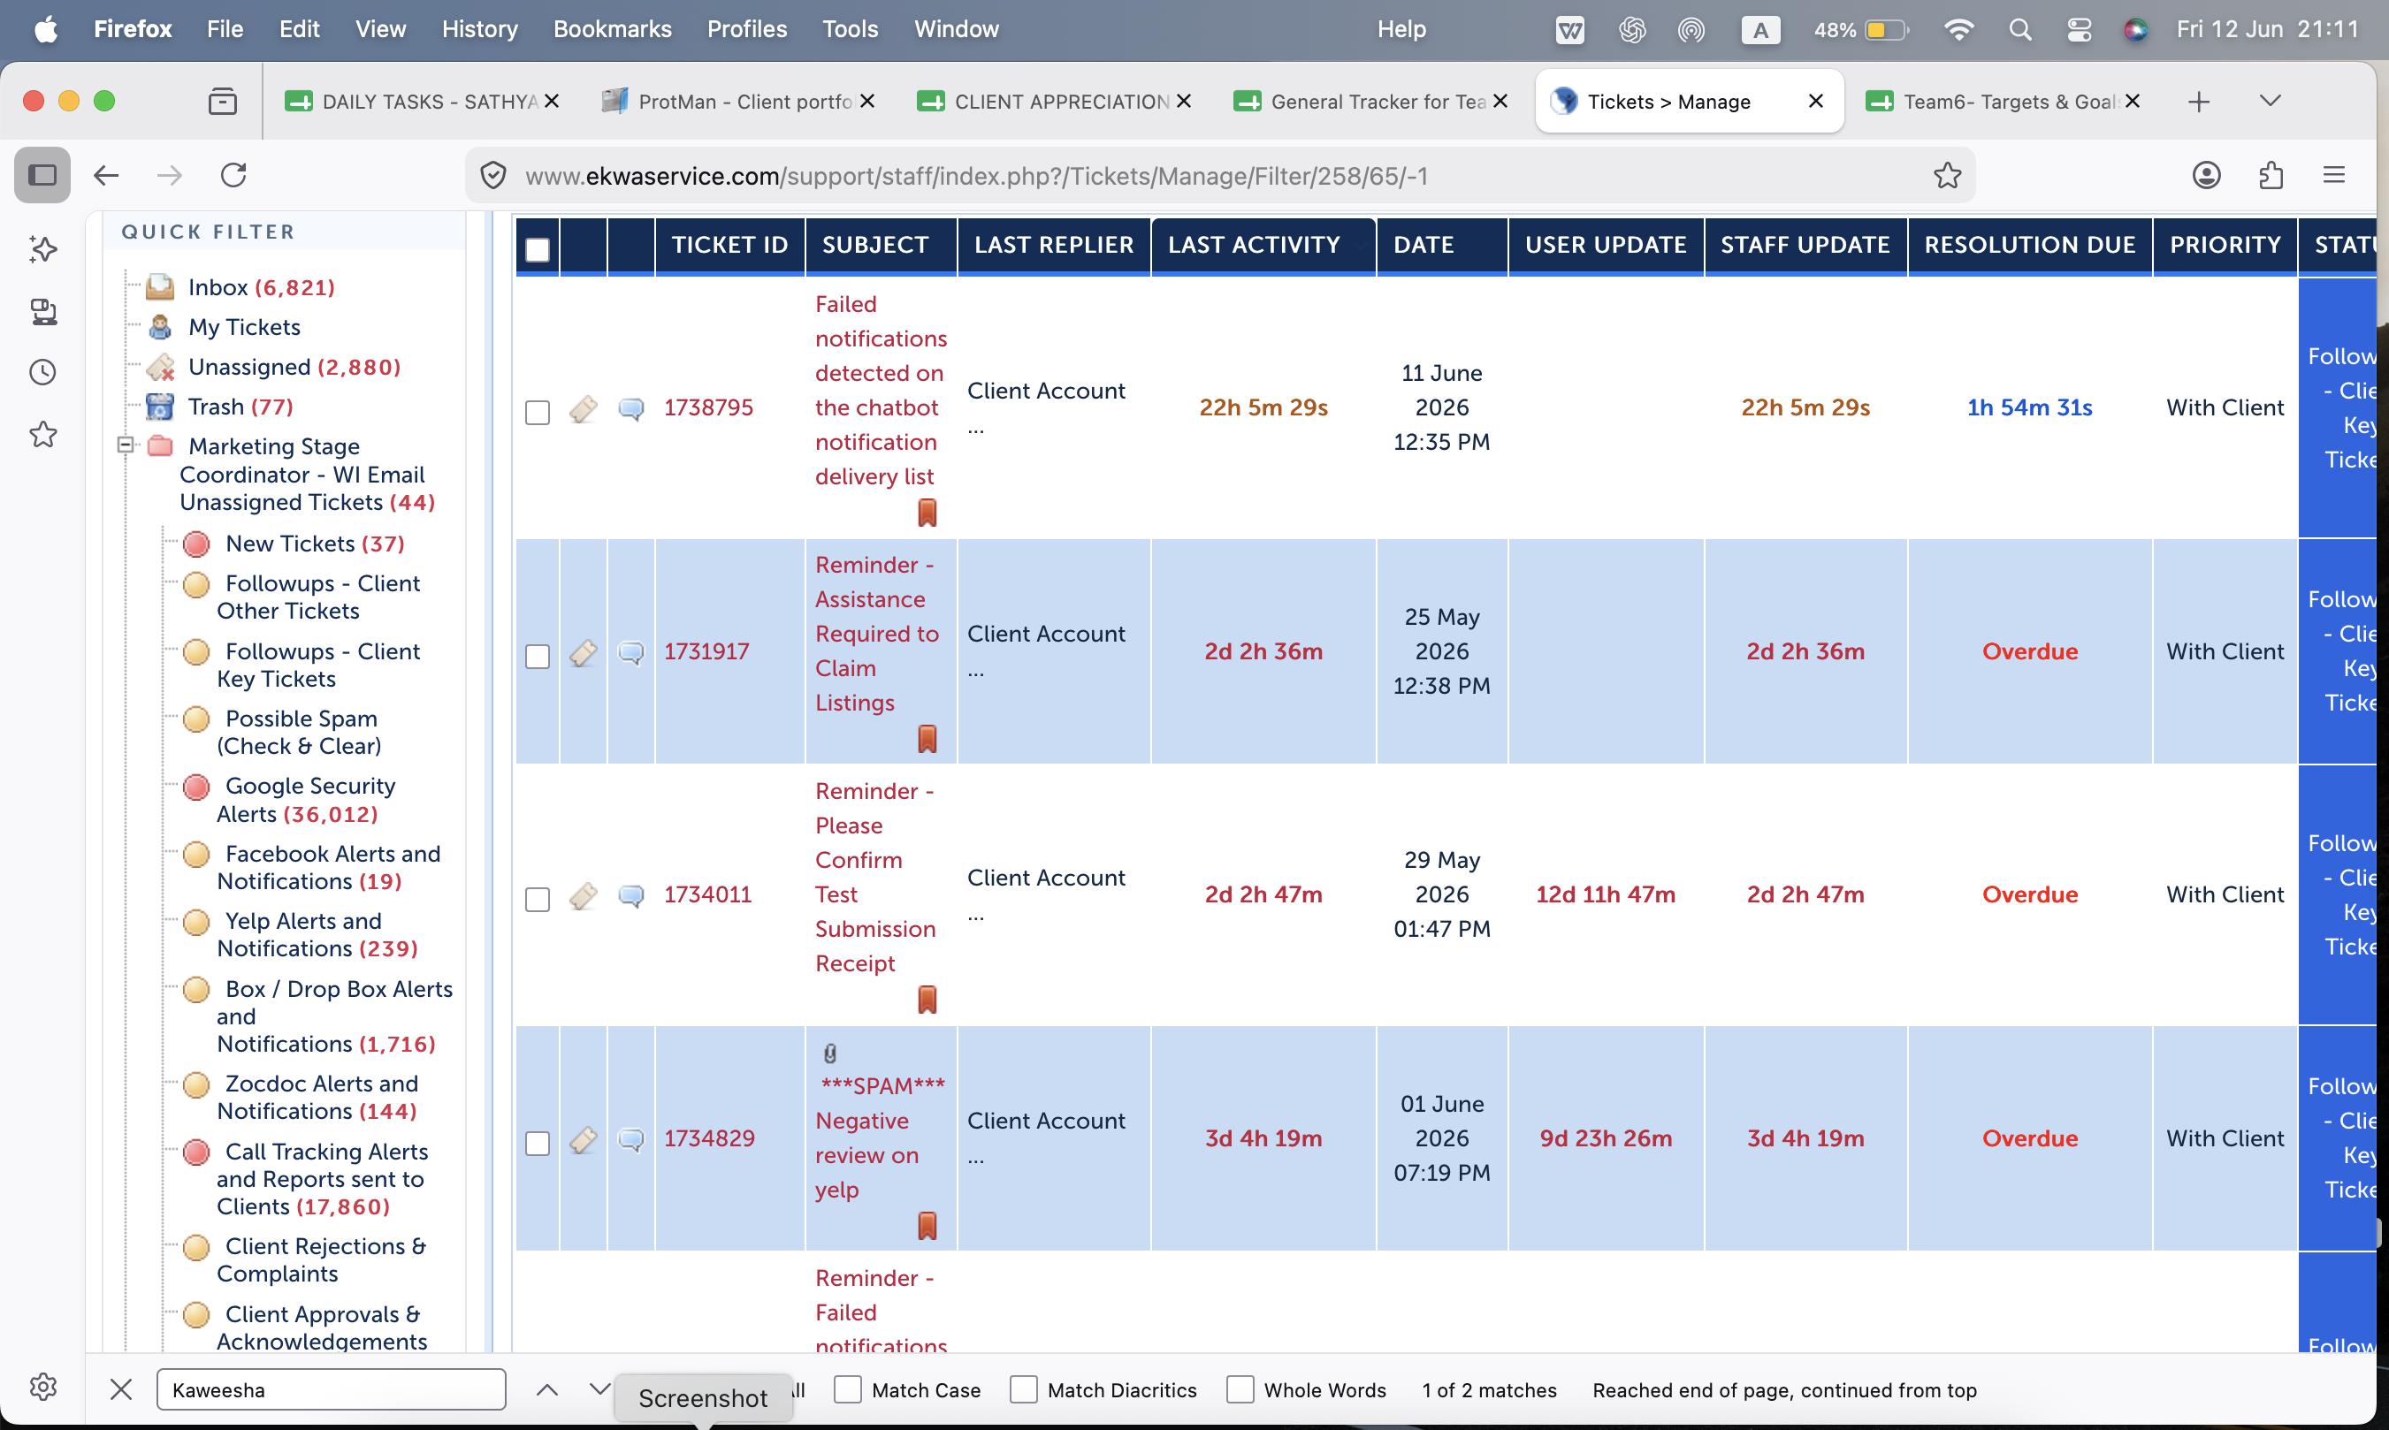Viewport: 2389px width, 1430px height.
Task: Click the edit icon for ticket 1738795
Action: click(583, 408)
